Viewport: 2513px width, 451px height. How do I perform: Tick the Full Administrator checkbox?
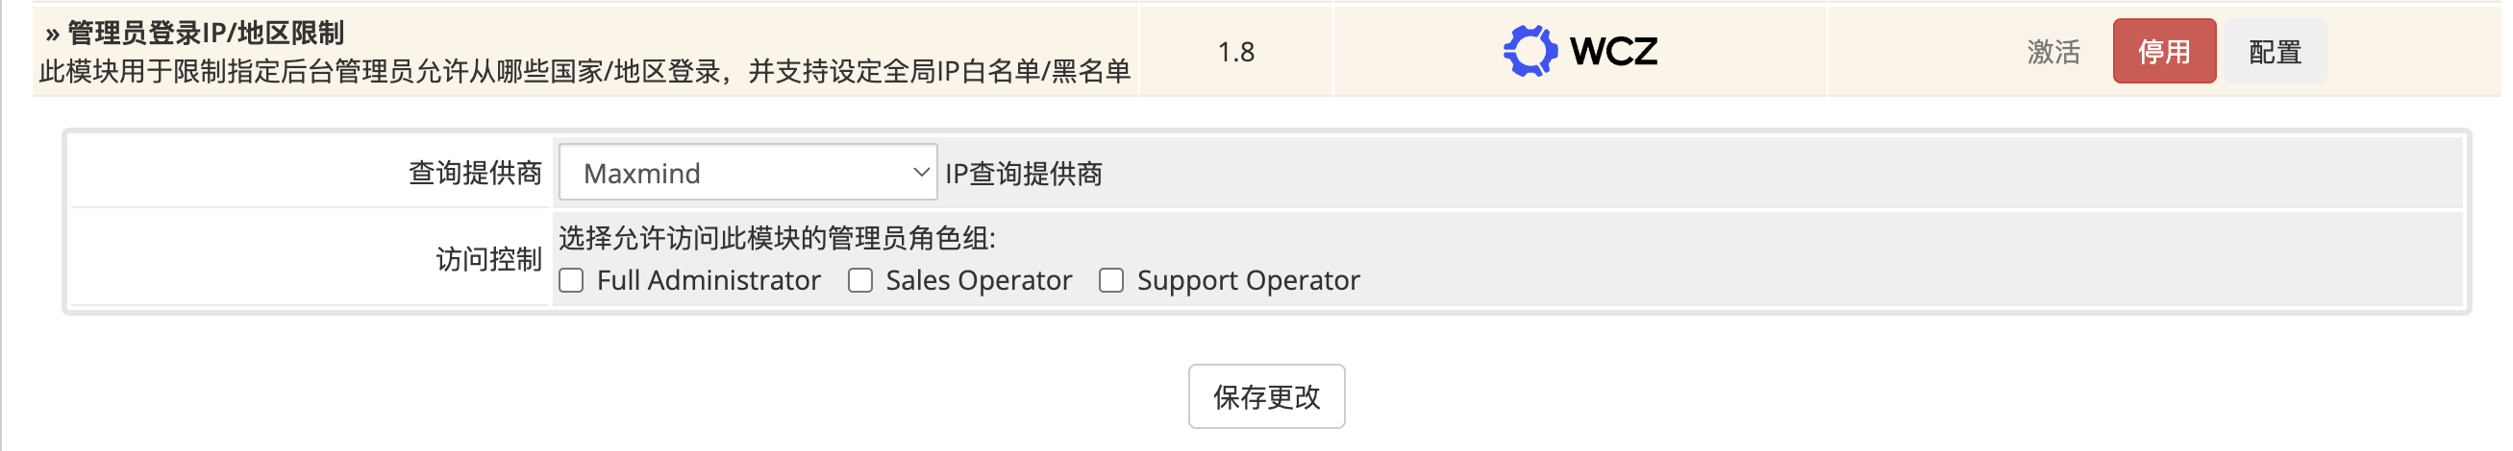pyautogui.click(x=572, y=280)
